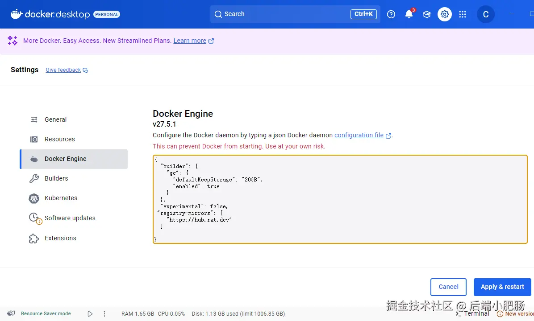This screenshot has height=321, width=534.
Task: Open notifications bell icon
Action: [409, 14]
